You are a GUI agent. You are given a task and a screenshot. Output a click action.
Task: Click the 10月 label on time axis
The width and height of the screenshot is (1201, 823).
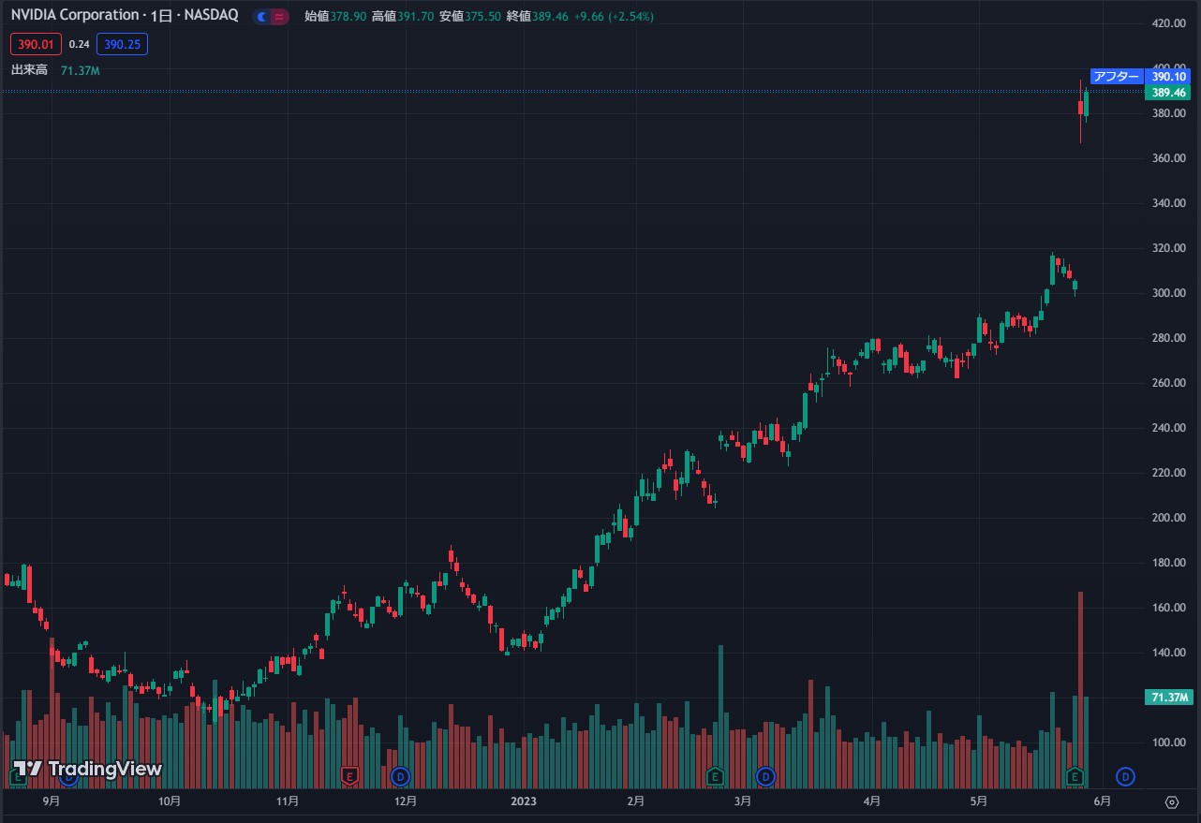click(x=170, y=801)
